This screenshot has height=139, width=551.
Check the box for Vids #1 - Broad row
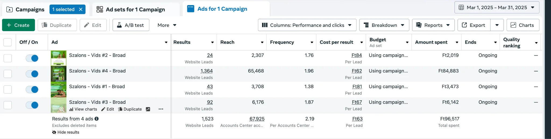(x=8, y=89)
